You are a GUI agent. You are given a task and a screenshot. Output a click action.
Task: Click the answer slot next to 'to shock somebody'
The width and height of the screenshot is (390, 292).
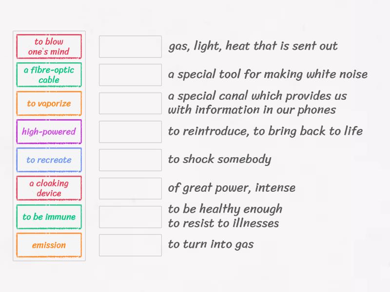point(130,160)
